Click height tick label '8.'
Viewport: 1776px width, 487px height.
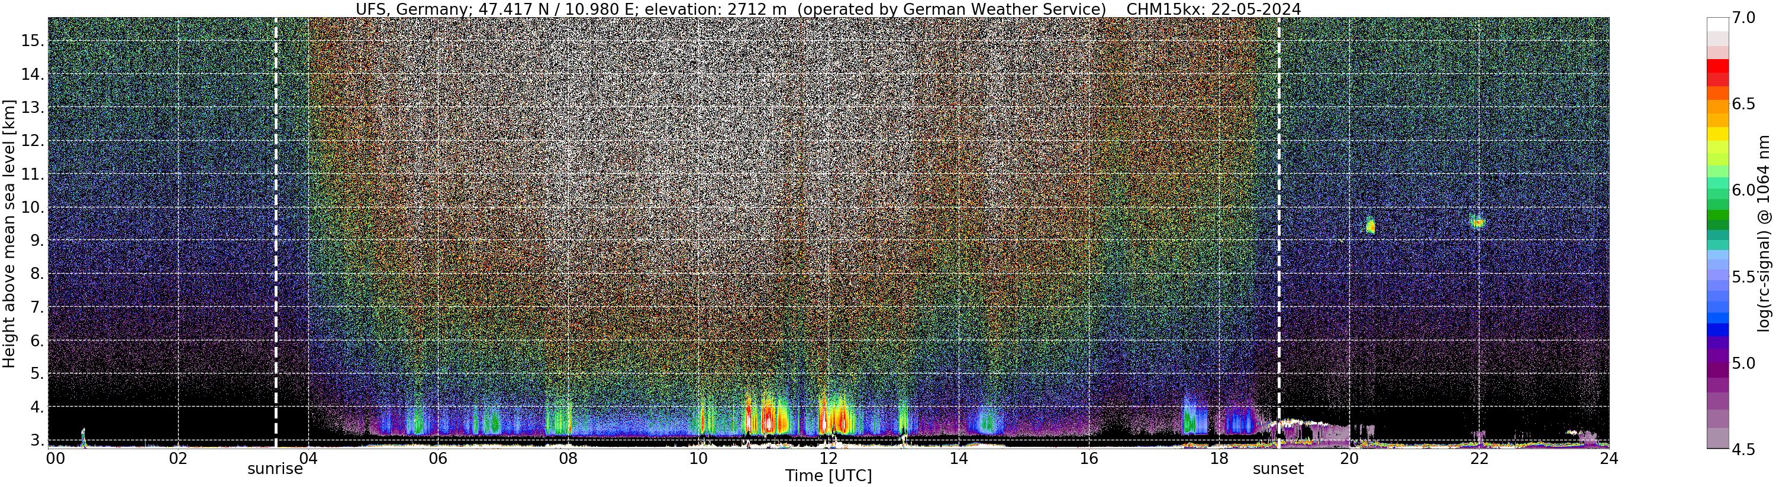point(36,274)
